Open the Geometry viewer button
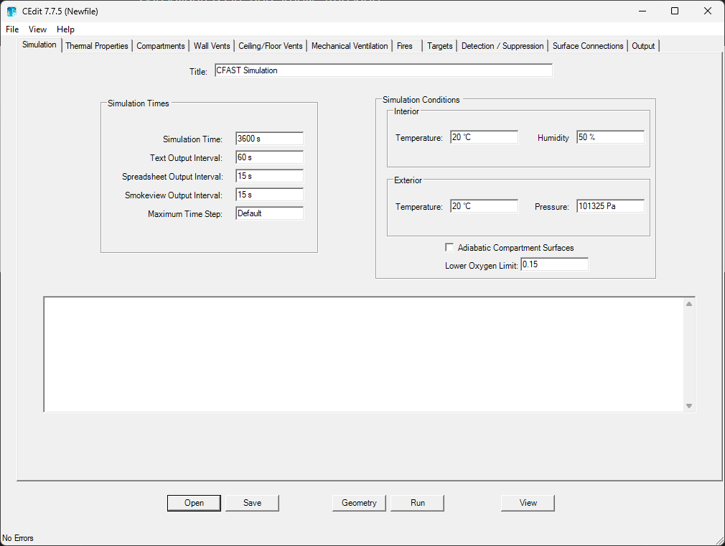 pos(359,503)
